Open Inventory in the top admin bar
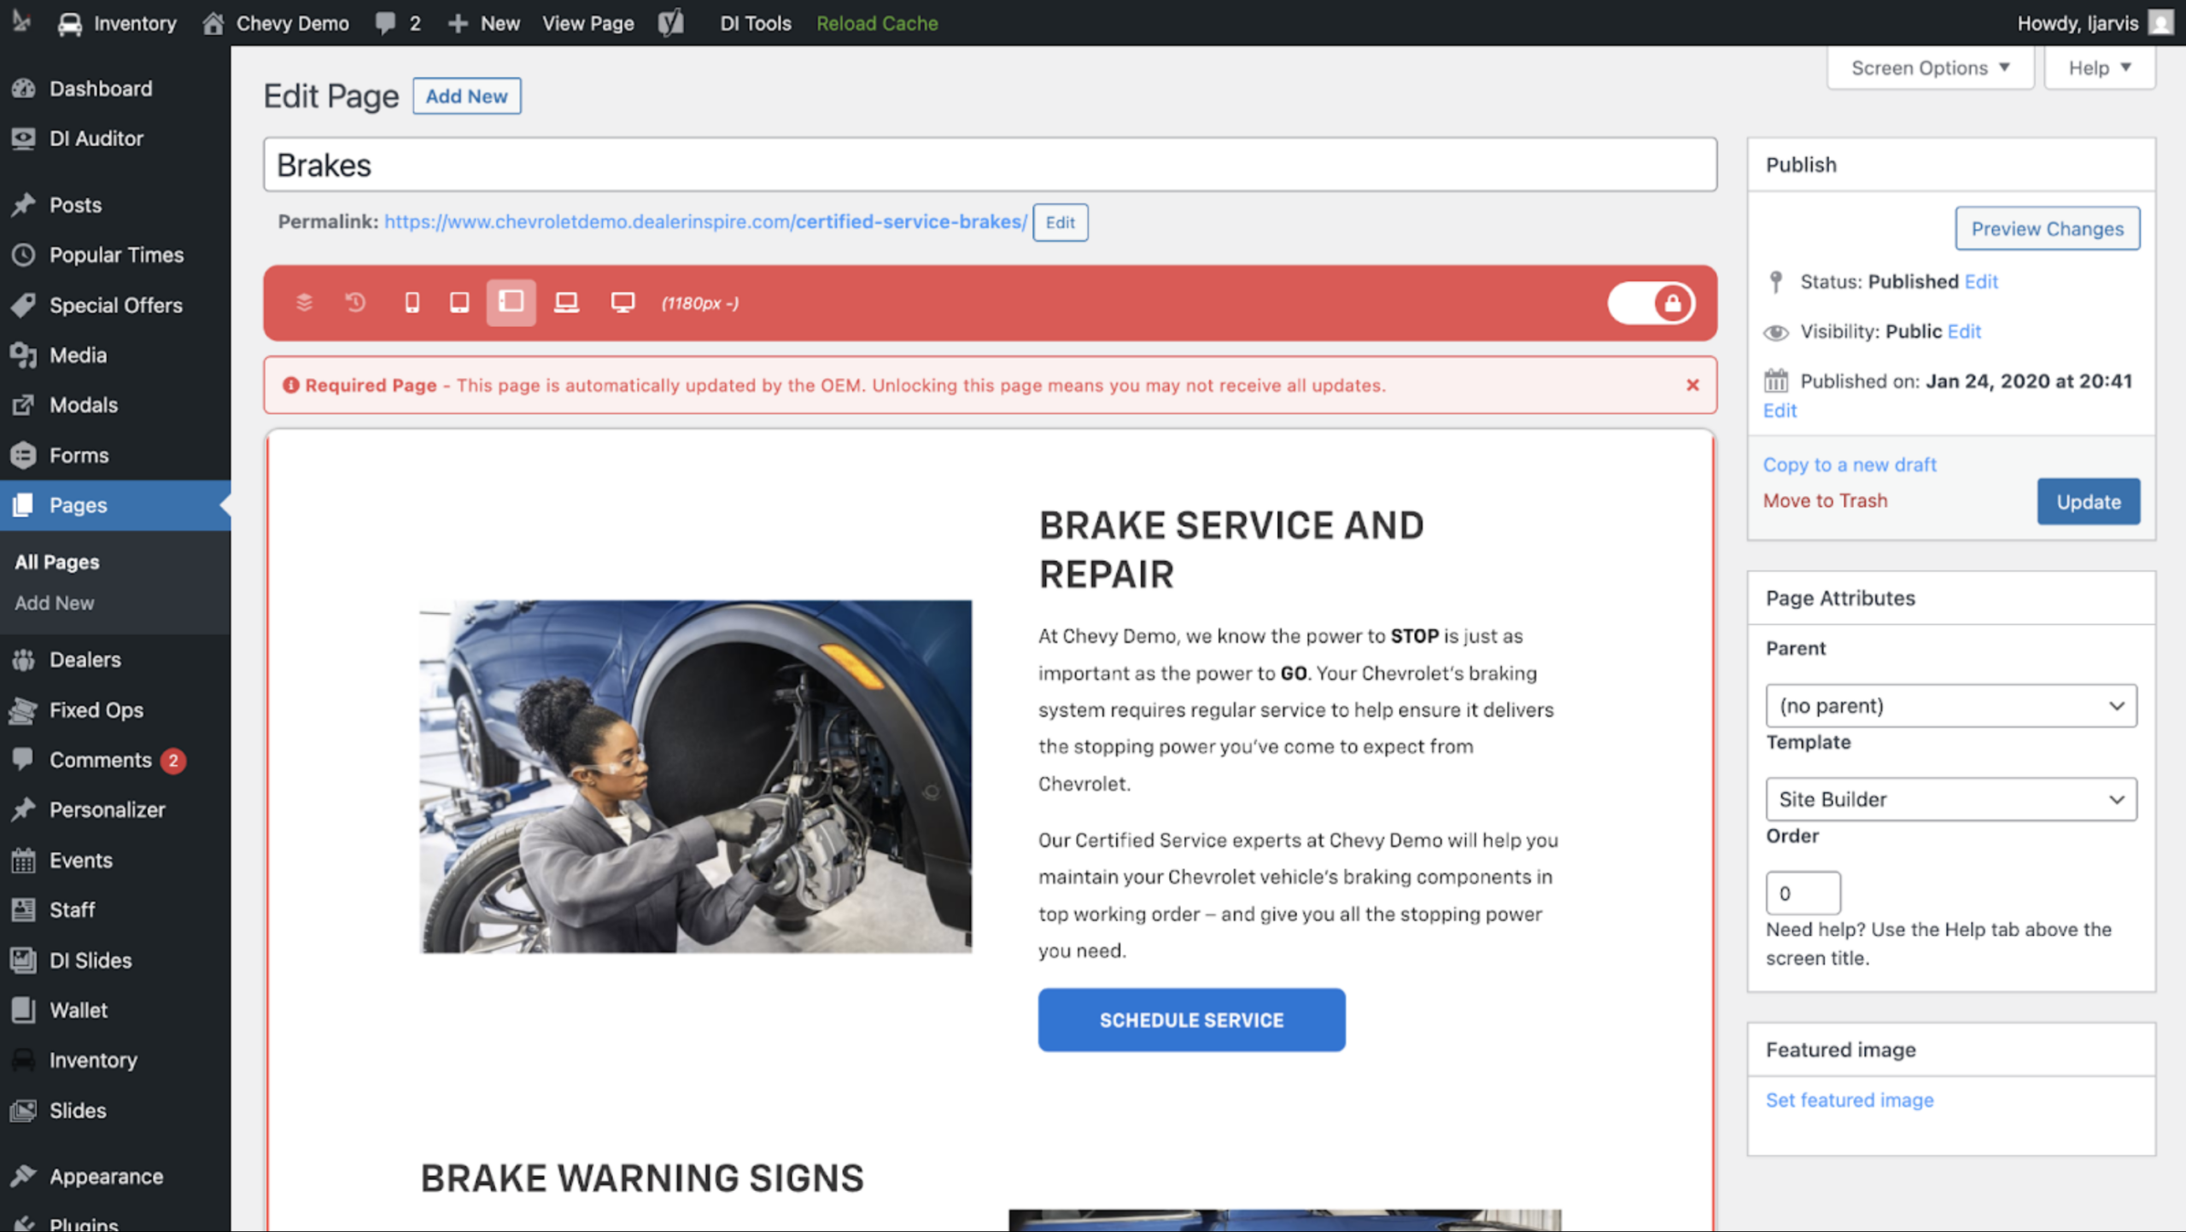Viewport: 2186px width, 1232px height. pos(117,23)
